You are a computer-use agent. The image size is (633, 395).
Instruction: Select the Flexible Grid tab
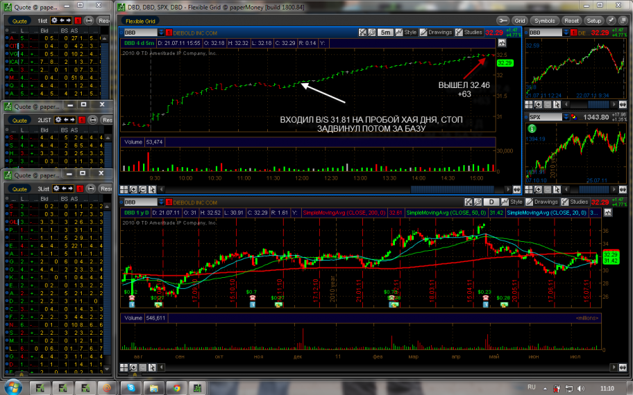coord(140,21)
